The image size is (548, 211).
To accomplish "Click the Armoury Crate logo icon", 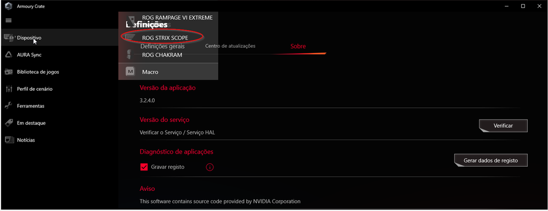I will pyautogui.click(x=9, y=6).
